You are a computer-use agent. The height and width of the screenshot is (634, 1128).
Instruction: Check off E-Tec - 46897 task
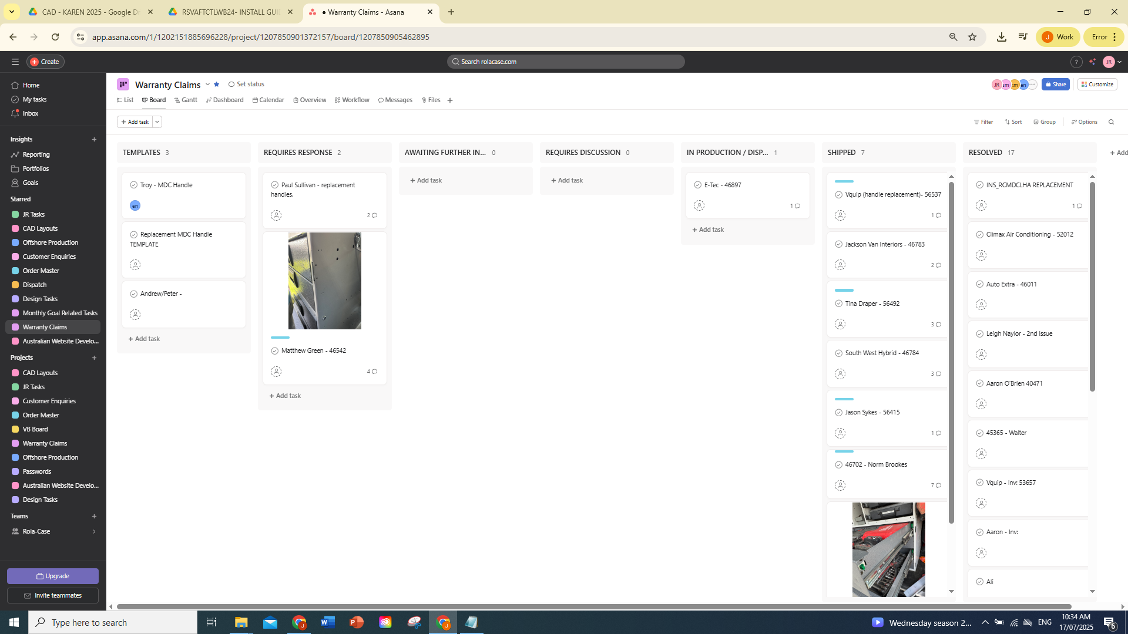[x=698, y=185]
